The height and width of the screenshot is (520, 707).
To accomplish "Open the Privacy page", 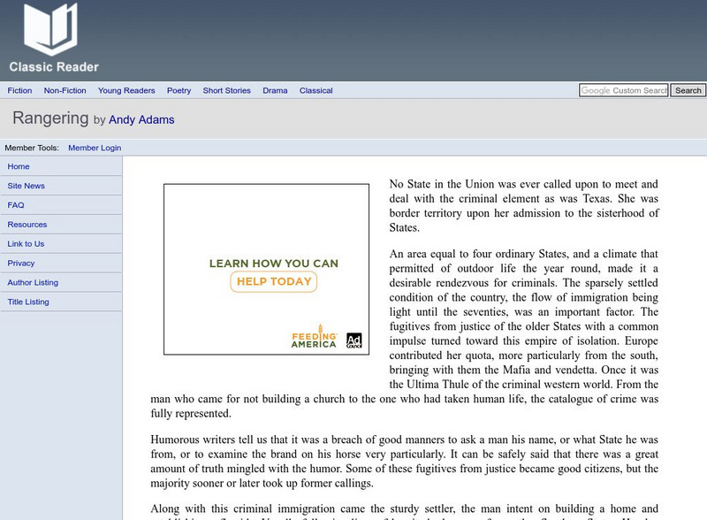I will coord(20,264).
